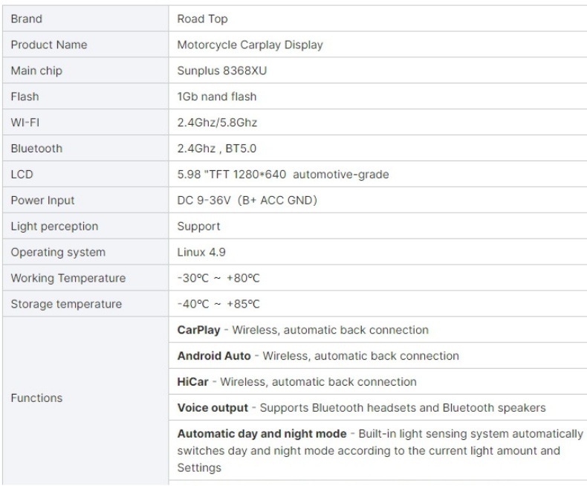Screen dimensions: 587x486
Task: Select the Linux 4.9 operating system value
Action: click(x=201, y=252)
